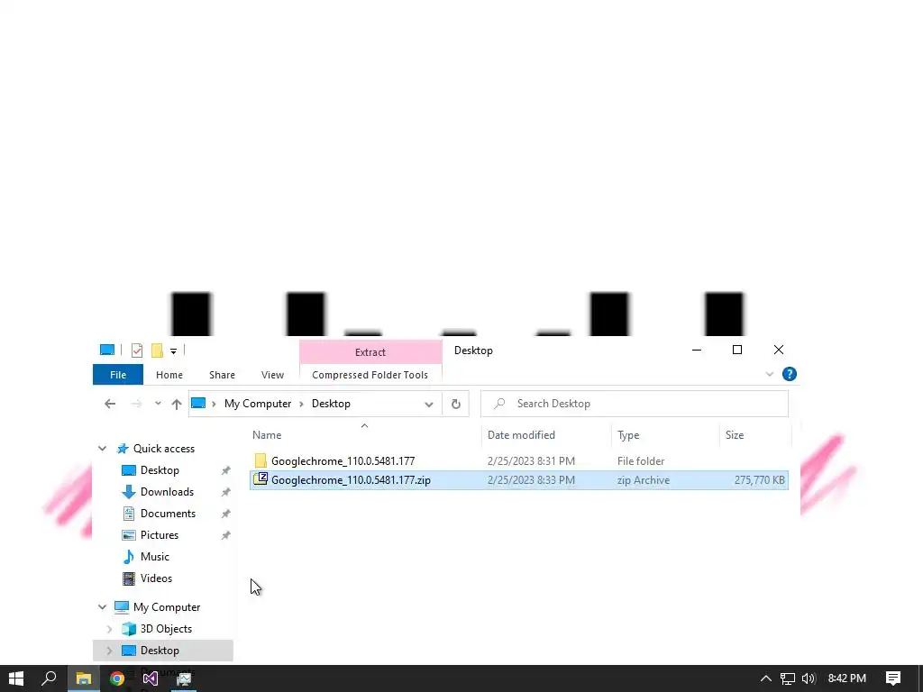Screen dimensions: 923x692
Task: Open Music in navigation pane
Action: (155, 557)
